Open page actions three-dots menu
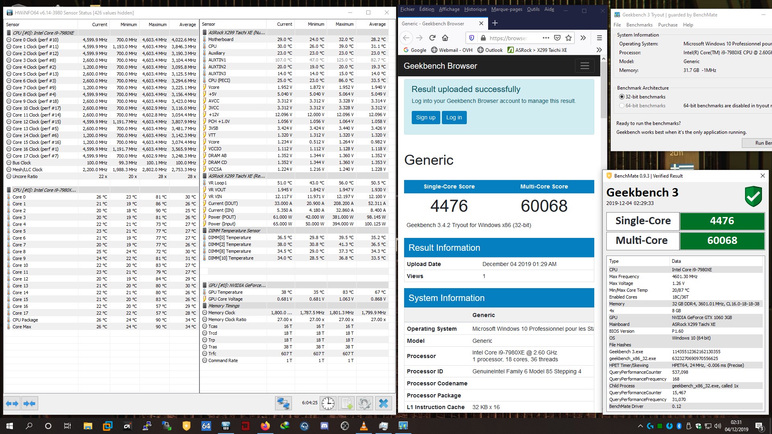The height and width of the screenshot is (434, 772). (x=546, y=38)
